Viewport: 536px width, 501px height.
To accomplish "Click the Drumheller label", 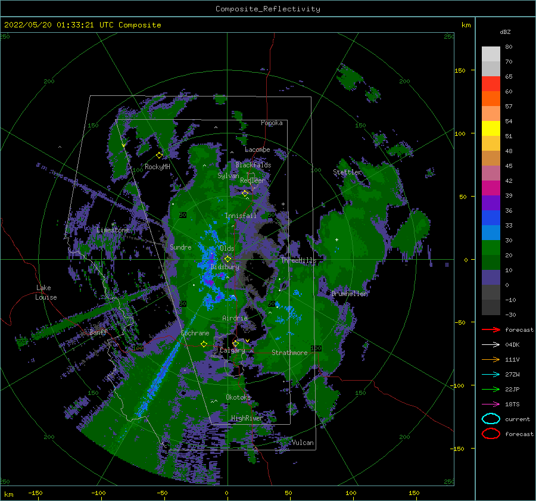I will tap(349, 294).
